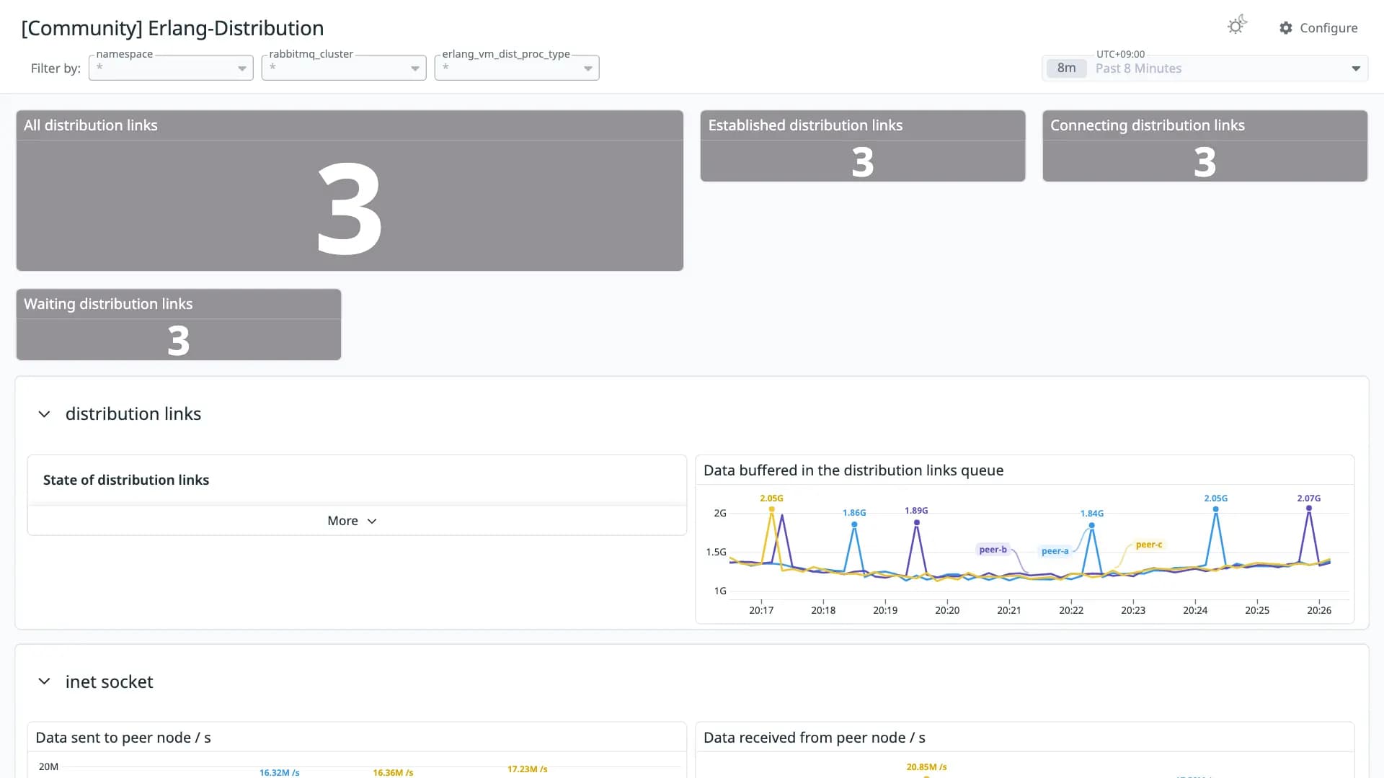Click the Connecting distribution links panel
This screenshot has height=778, width=1384.
click(1205, 146)
